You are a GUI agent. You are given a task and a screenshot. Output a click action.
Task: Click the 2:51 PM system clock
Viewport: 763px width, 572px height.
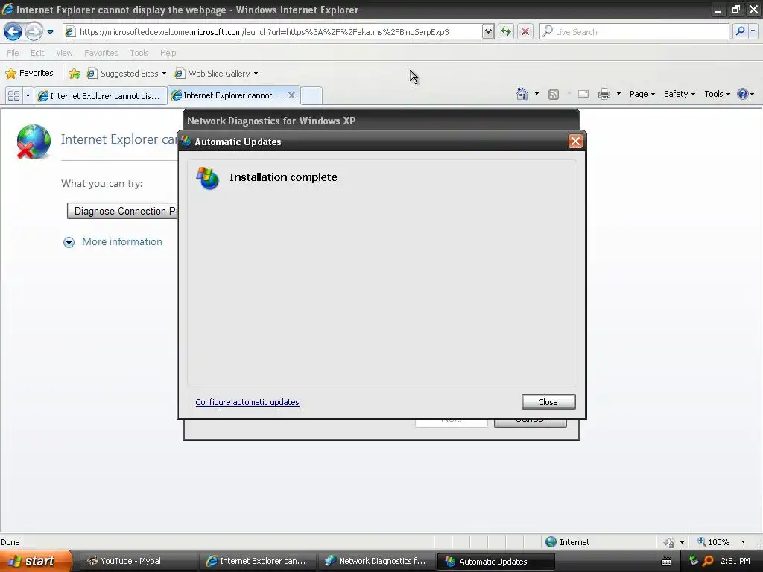(735, 561)
